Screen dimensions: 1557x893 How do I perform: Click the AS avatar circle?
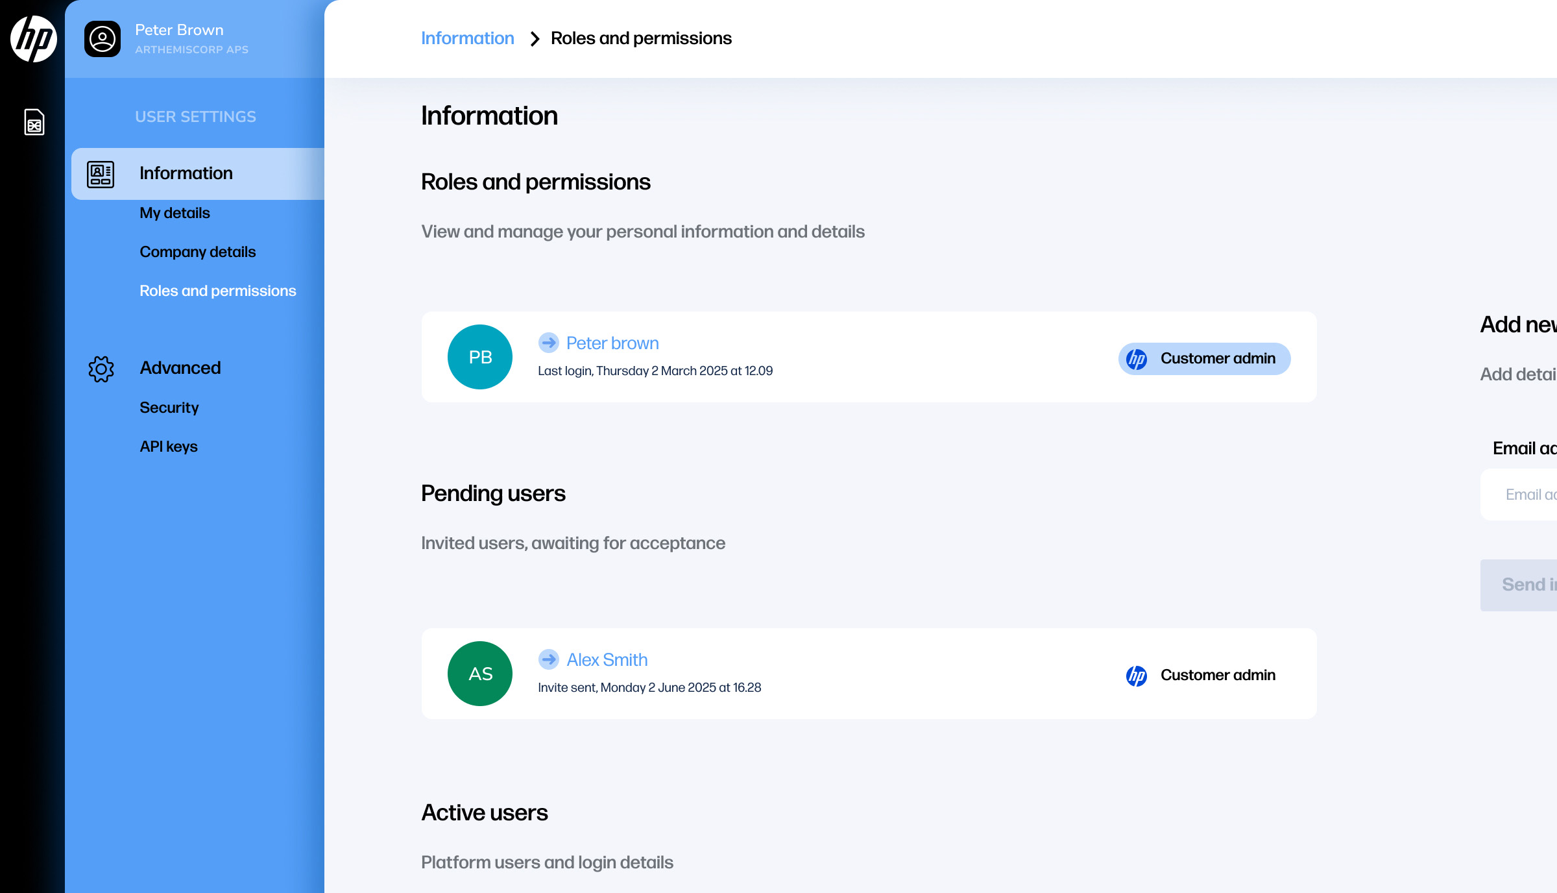coord(480,674)
